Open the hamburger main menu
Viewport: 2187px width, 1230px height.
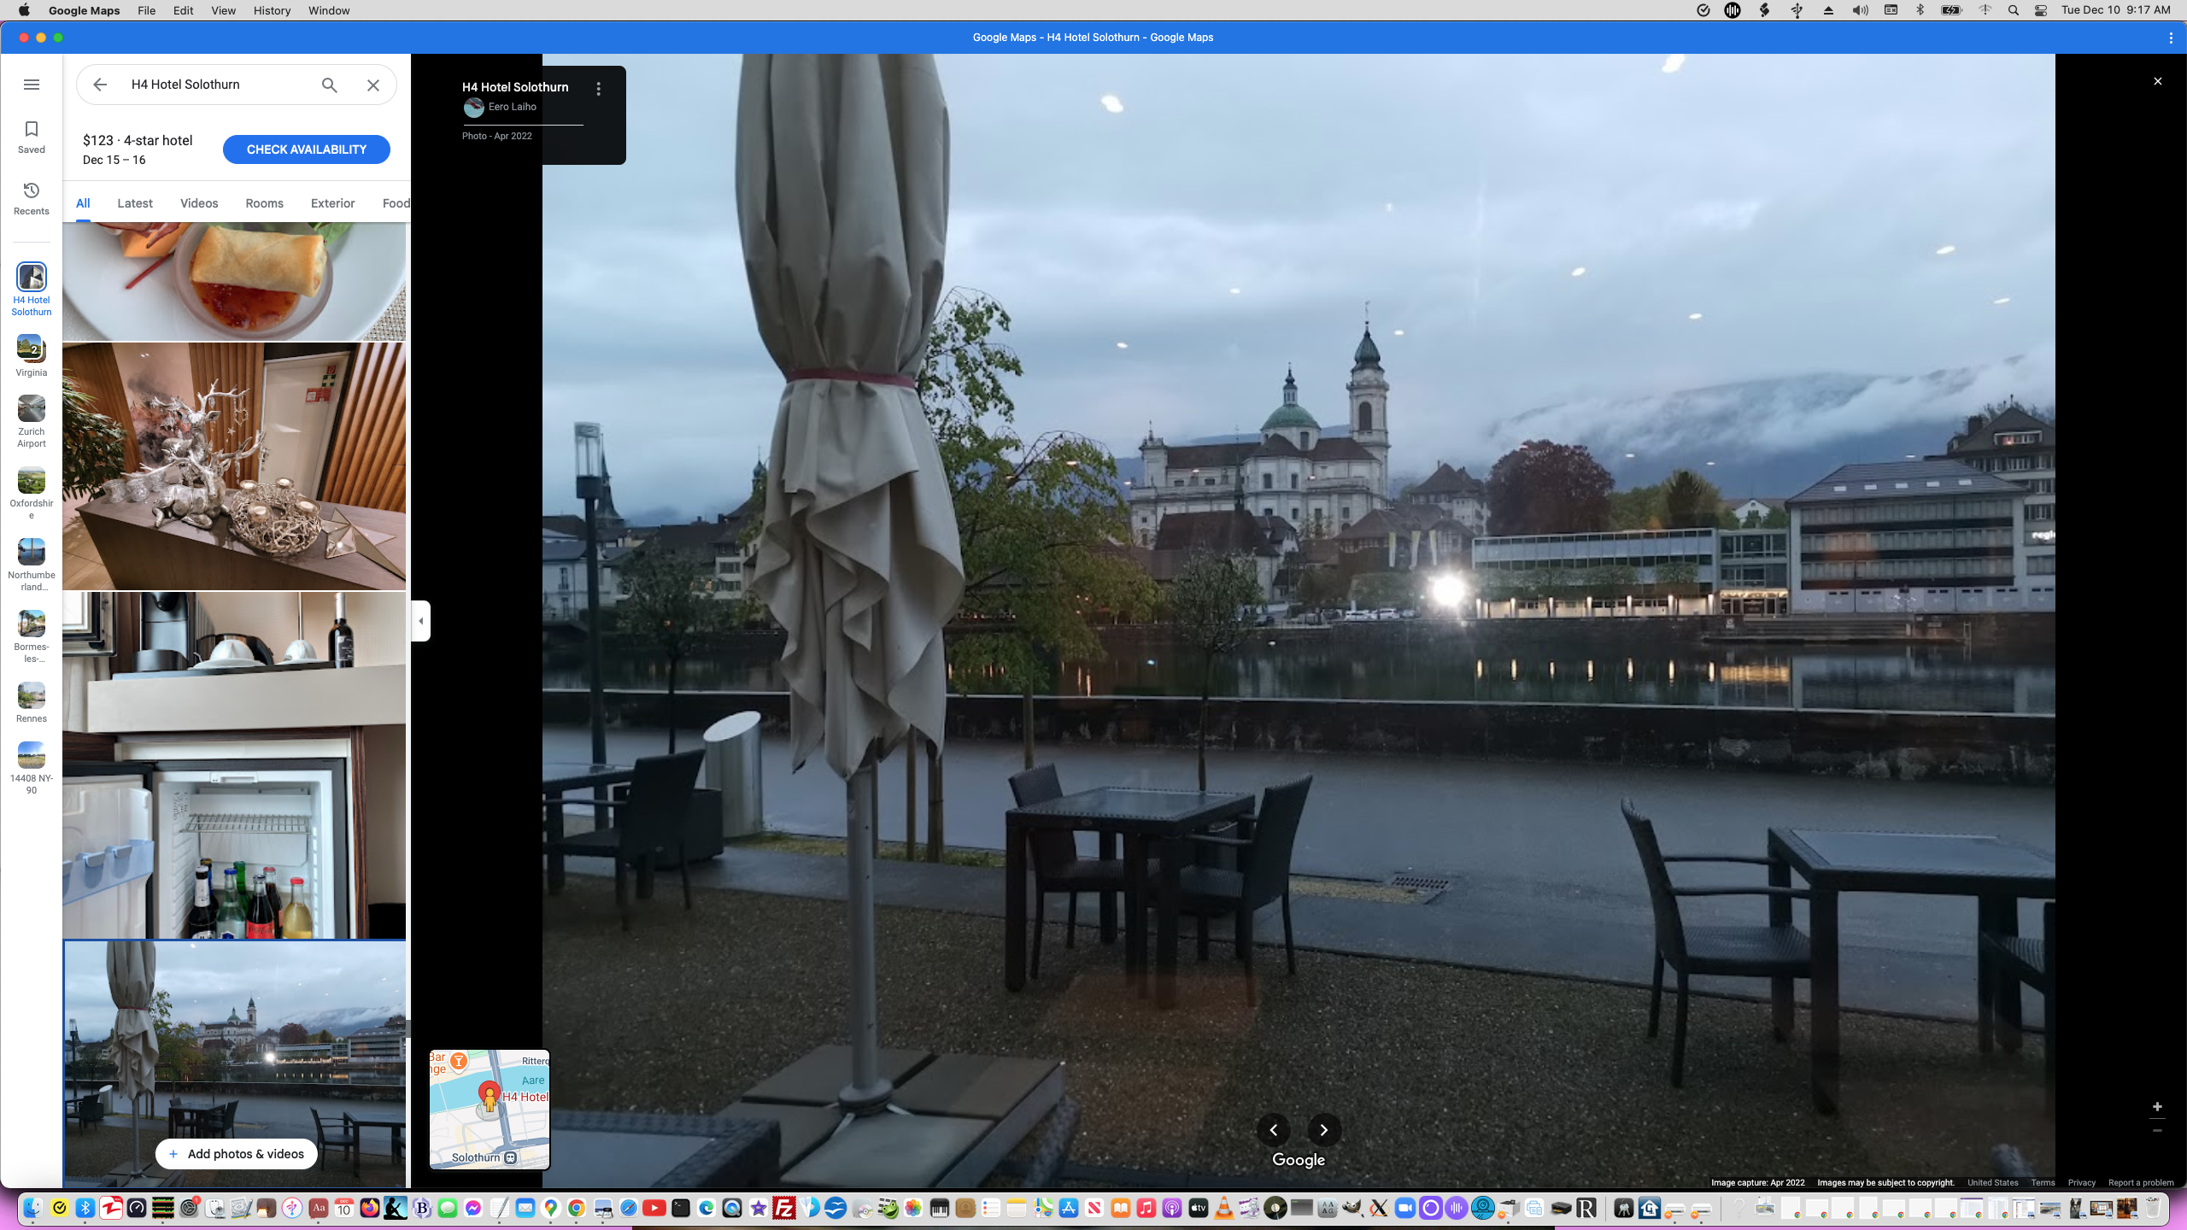(32, 85)
